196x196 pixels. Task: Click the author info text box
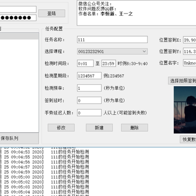[137, 13]
